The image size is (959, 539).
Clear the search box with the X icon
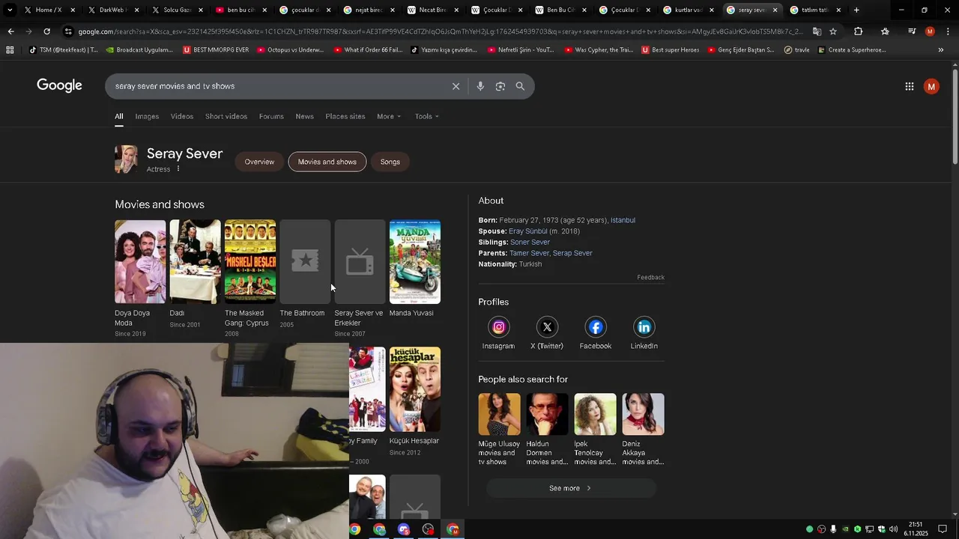point(456,86)
